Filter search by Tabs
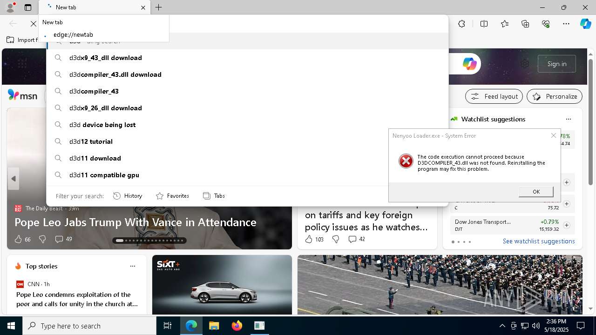 coord(214,196)
